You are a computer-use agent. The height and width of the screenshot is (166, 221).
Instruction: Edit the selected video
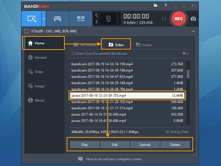115,145
